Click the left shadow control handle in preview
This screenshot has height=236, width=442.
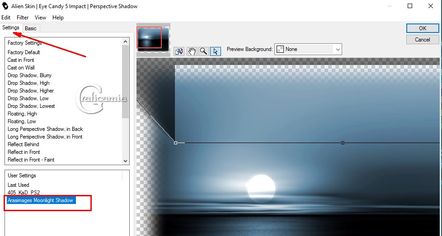pos(176,143)
